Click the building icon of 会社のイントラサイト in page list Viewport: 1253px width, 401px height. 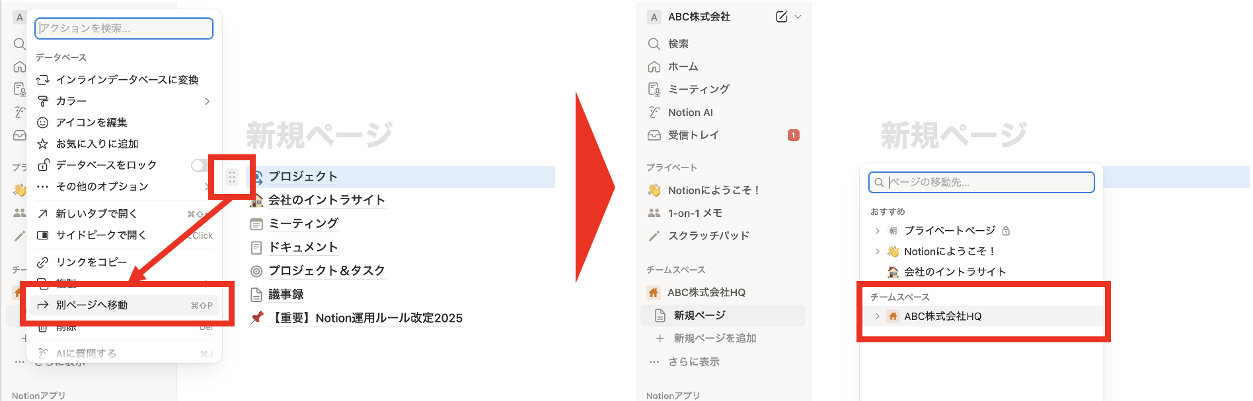[256, 200]
